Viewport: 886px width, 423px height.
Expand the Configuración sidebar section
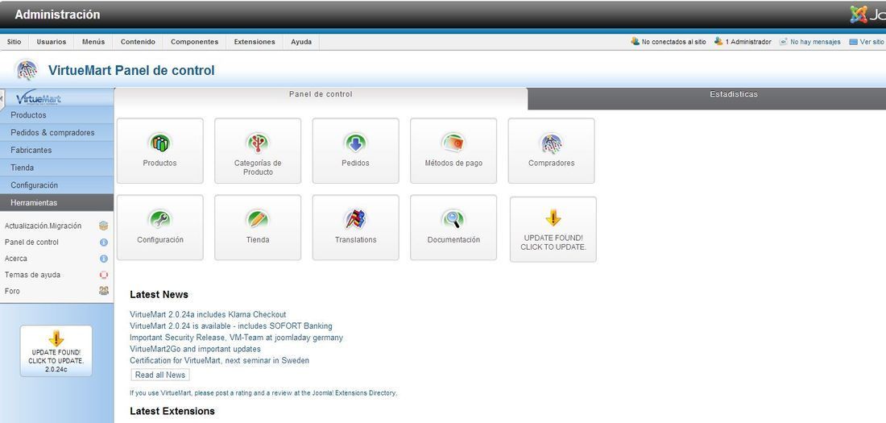coord(56,185)
